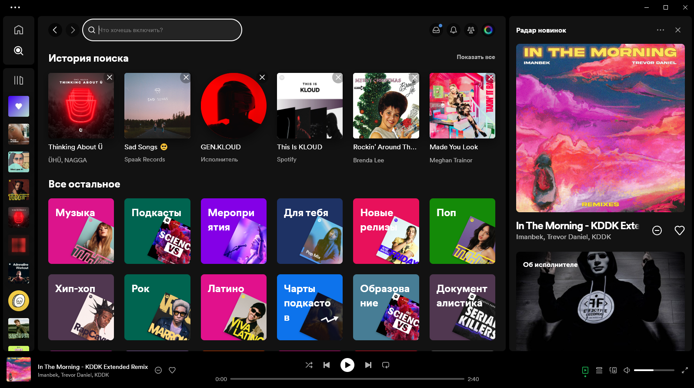Viewport: 694px width, 388px height.
Task: Open connect to a device icon
Action: click(613, 370)
